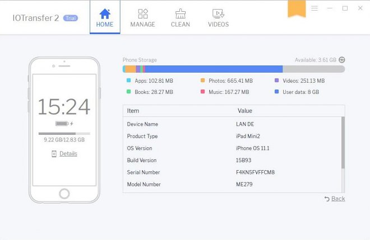Click the phone home button graphic
This screenshot has width=370, height=240.
[x=64, y=194]
